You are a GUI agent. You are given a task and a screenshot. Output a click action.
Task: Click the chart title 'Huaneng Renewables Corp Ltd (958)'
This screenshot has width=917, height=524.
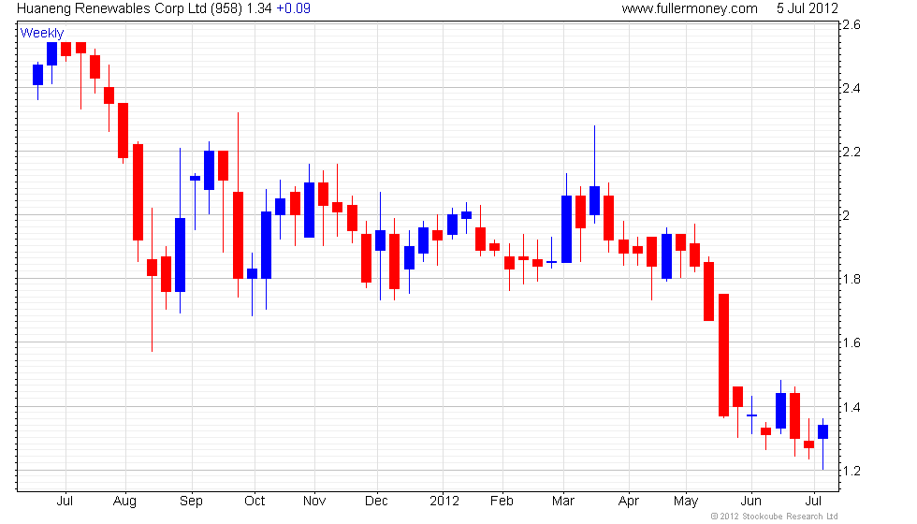point(129,8)
